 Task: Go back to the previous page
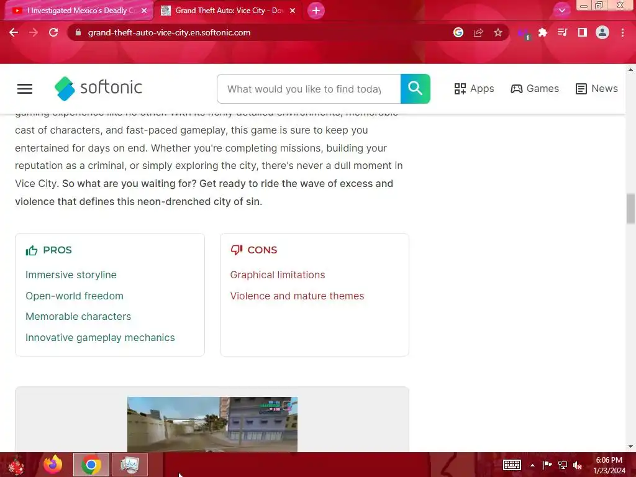14,32
